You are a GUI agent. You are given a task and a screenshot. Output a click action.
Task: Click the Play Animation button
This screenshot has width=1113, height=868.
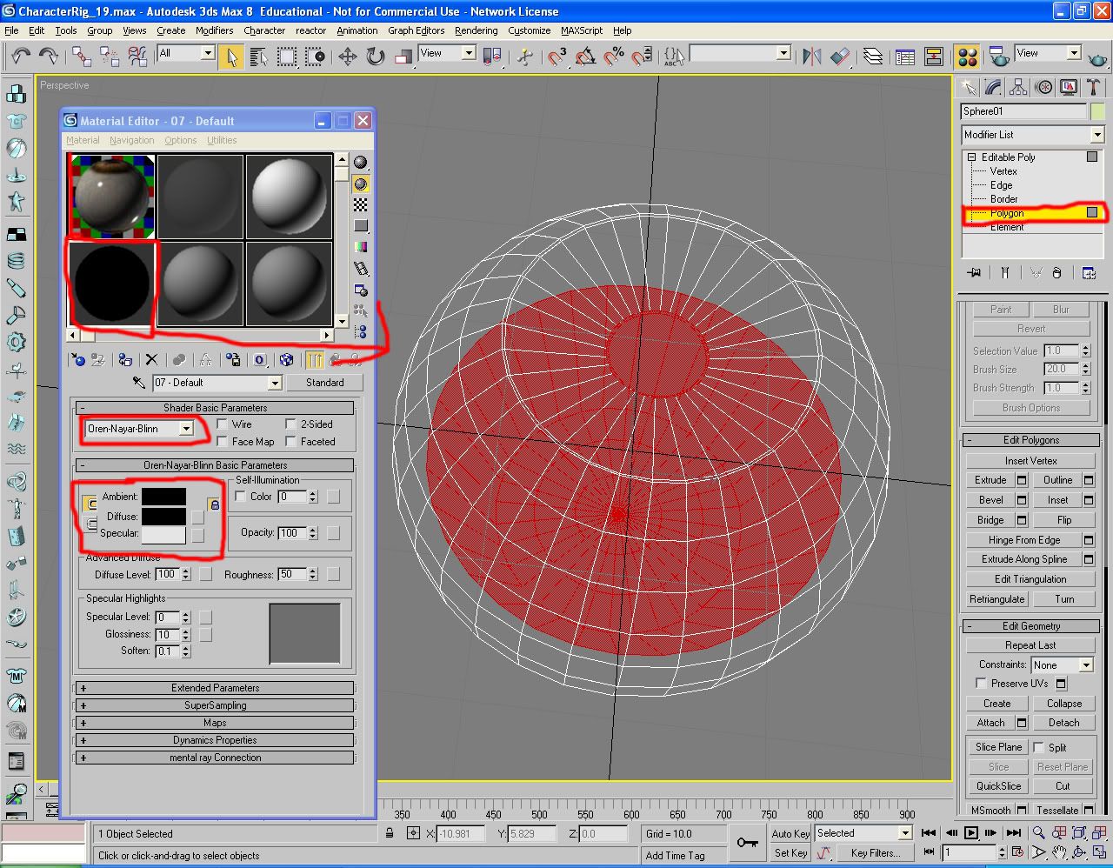click(971, 833)
